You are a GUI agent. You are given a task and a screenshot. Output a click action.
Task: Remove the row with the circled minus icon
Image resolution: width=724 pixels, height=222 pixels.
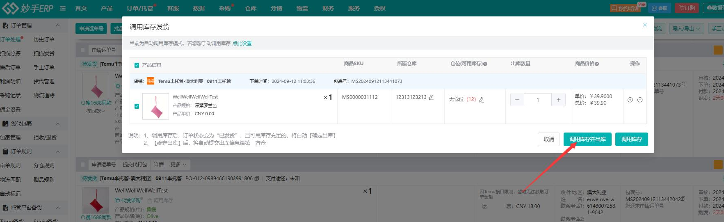(x=640, y=100)
